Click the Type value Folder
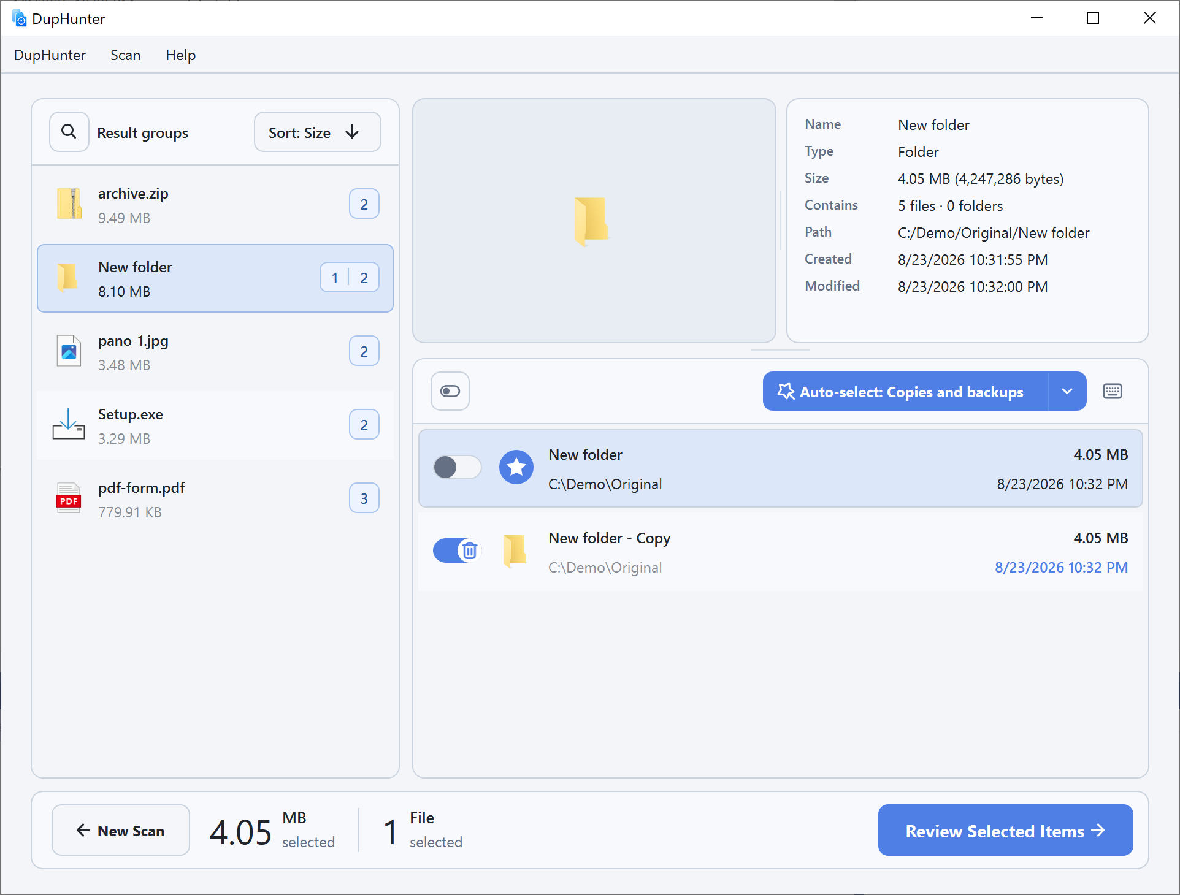The width and height of the screenshot is (1180, 895). pos(918,152)
